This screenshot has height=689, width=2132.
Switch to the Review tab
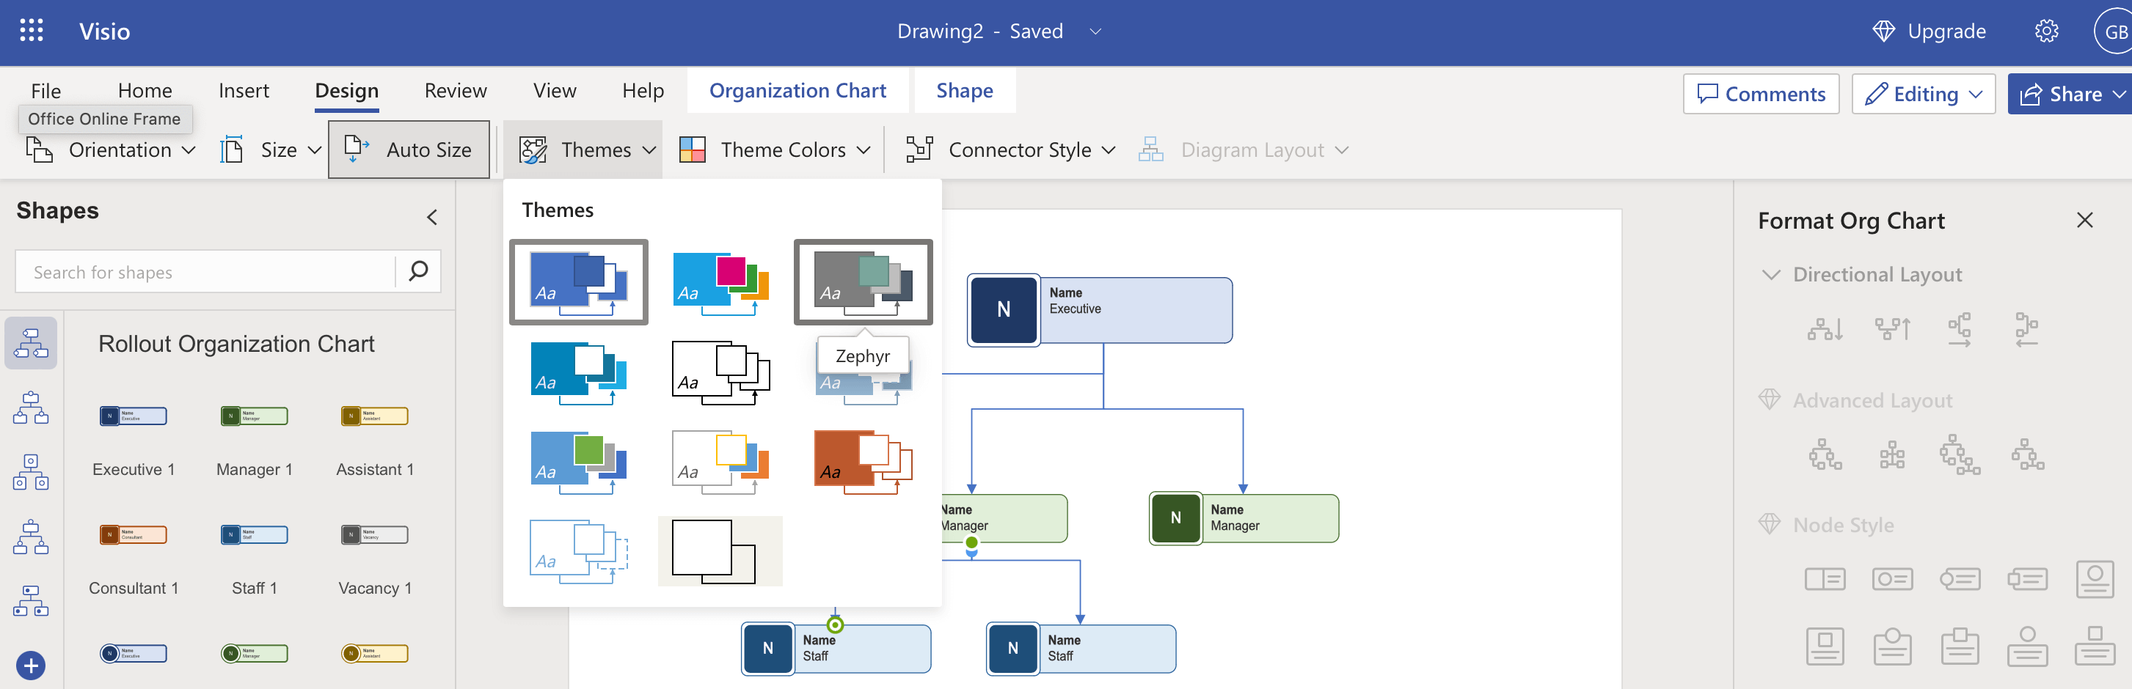454,90
